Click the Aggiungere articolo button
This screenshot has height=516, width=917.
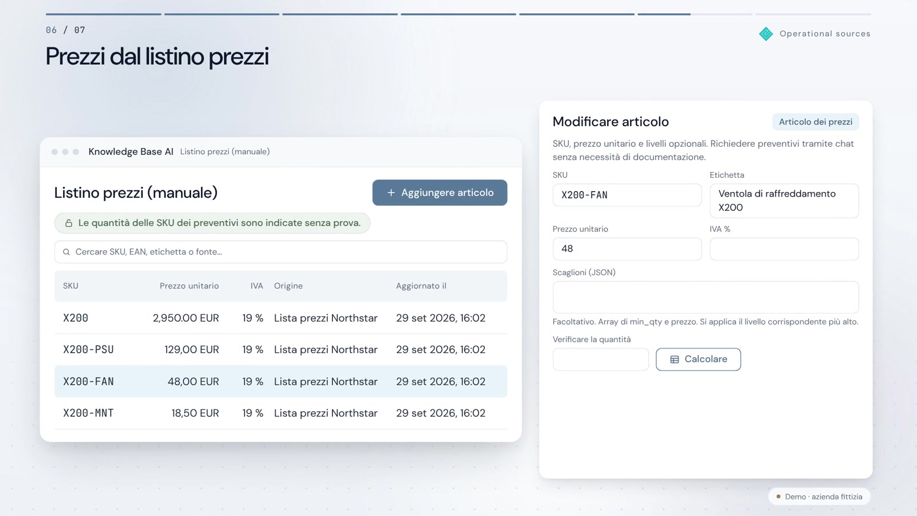click(x=440, y=193)
